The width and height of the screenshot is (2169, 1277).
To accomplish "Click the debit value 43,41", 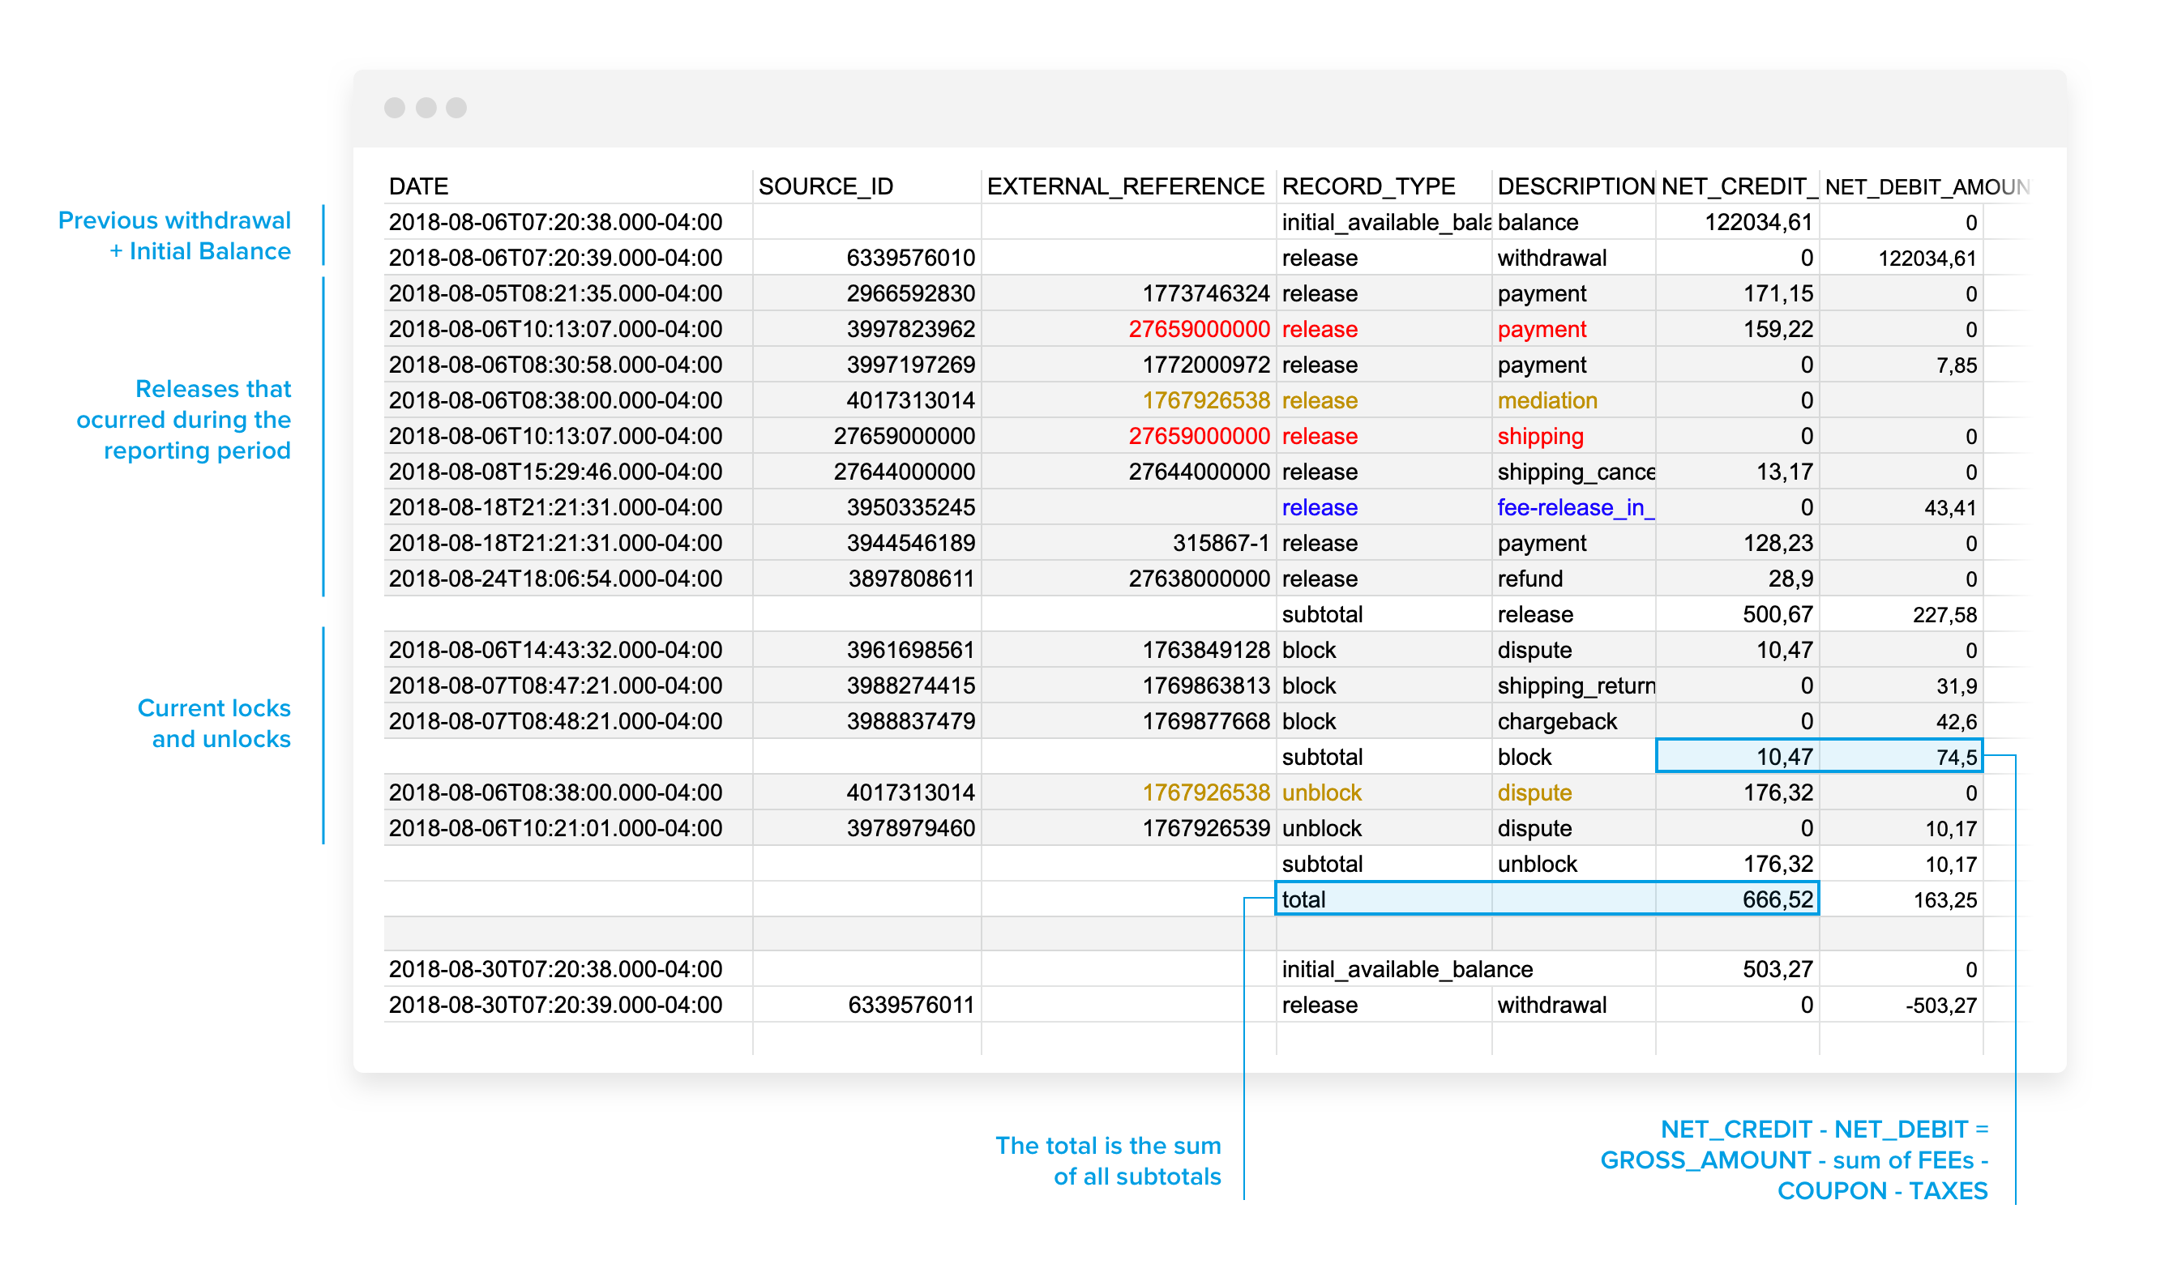I will pyautogui.click(x=1949, y=508).
